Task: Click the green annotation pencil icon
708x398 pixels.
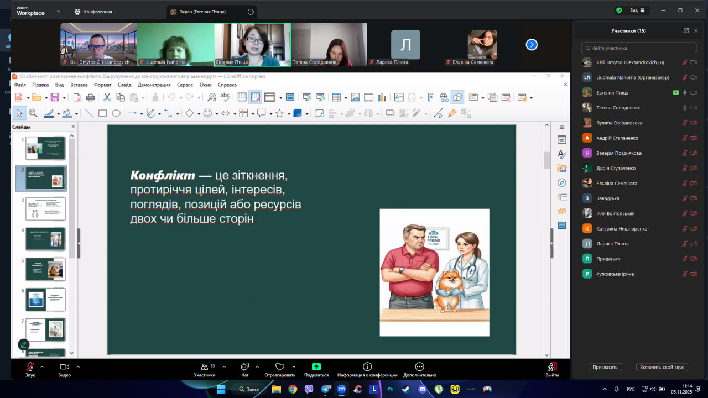Action: pyautogui.click(x=23, y=345)
